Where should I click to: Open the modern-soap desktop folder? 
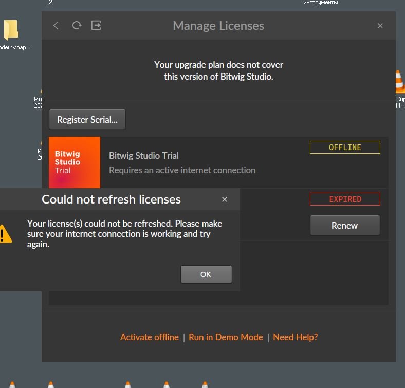coord(11,35)
